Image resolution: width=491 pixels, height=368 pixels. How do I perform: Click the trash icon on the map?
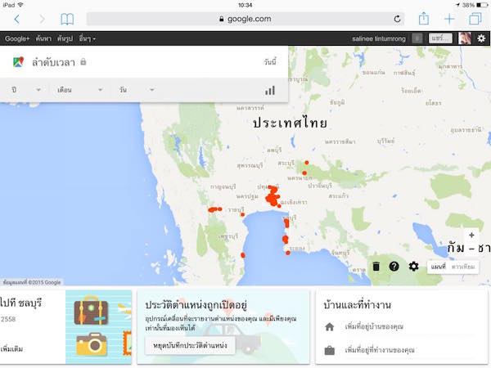(376, 267)
